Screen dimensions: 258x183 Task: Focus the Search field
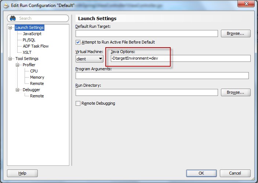tap(38, 18)
